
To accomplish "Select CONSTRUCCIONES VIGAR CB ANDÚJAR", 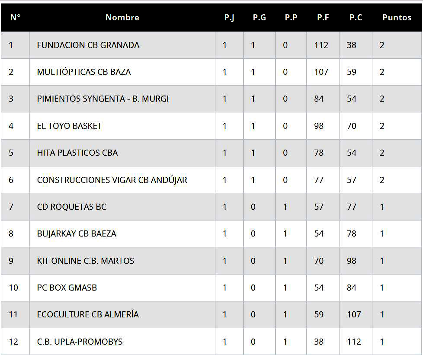I will 112,180.
